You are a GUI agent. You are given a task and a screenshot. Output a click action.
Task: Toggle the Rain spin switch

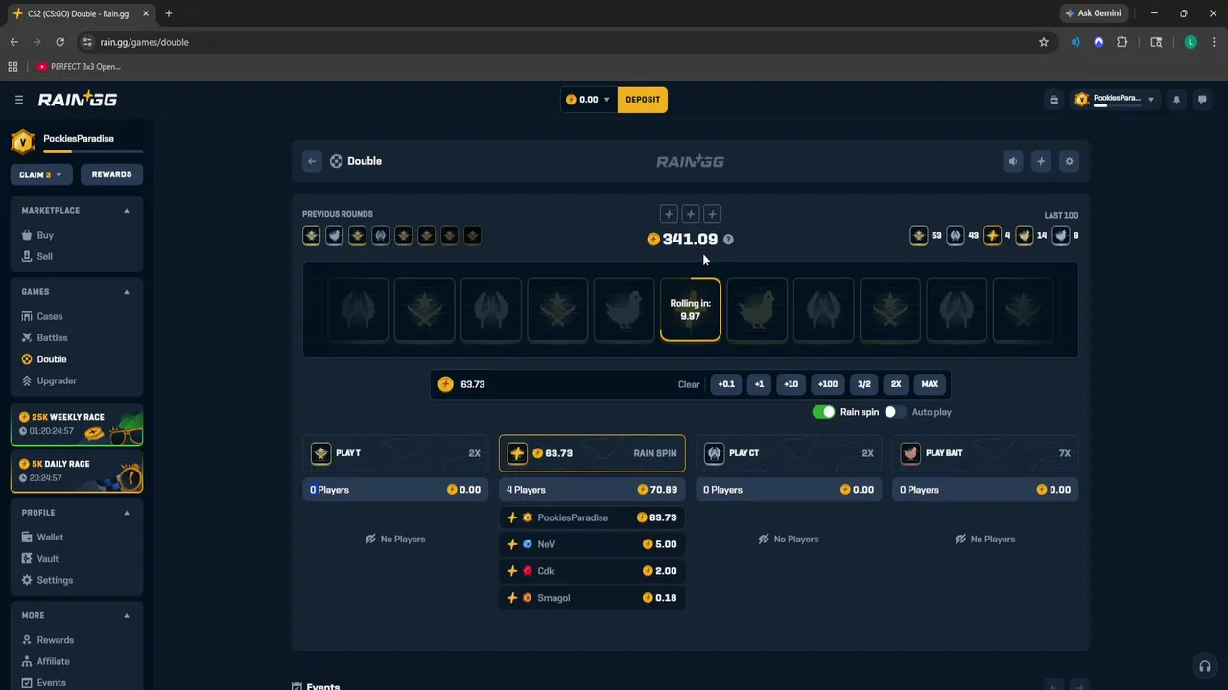[x=823, y=412]
